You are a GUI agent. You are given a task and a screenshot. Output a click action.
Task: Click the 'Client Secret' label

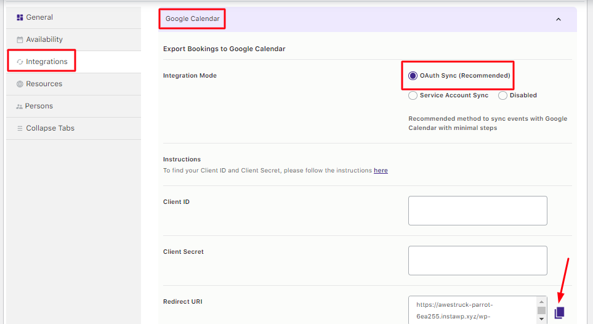point(184,252)
